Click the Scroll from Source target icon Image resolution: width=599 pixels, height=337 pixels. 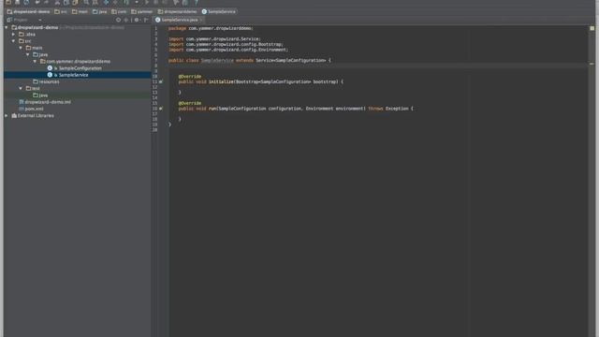pos(119,20)
